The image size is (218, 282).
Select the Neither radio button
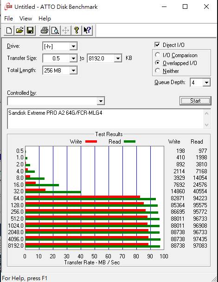[x=158, y=71]
